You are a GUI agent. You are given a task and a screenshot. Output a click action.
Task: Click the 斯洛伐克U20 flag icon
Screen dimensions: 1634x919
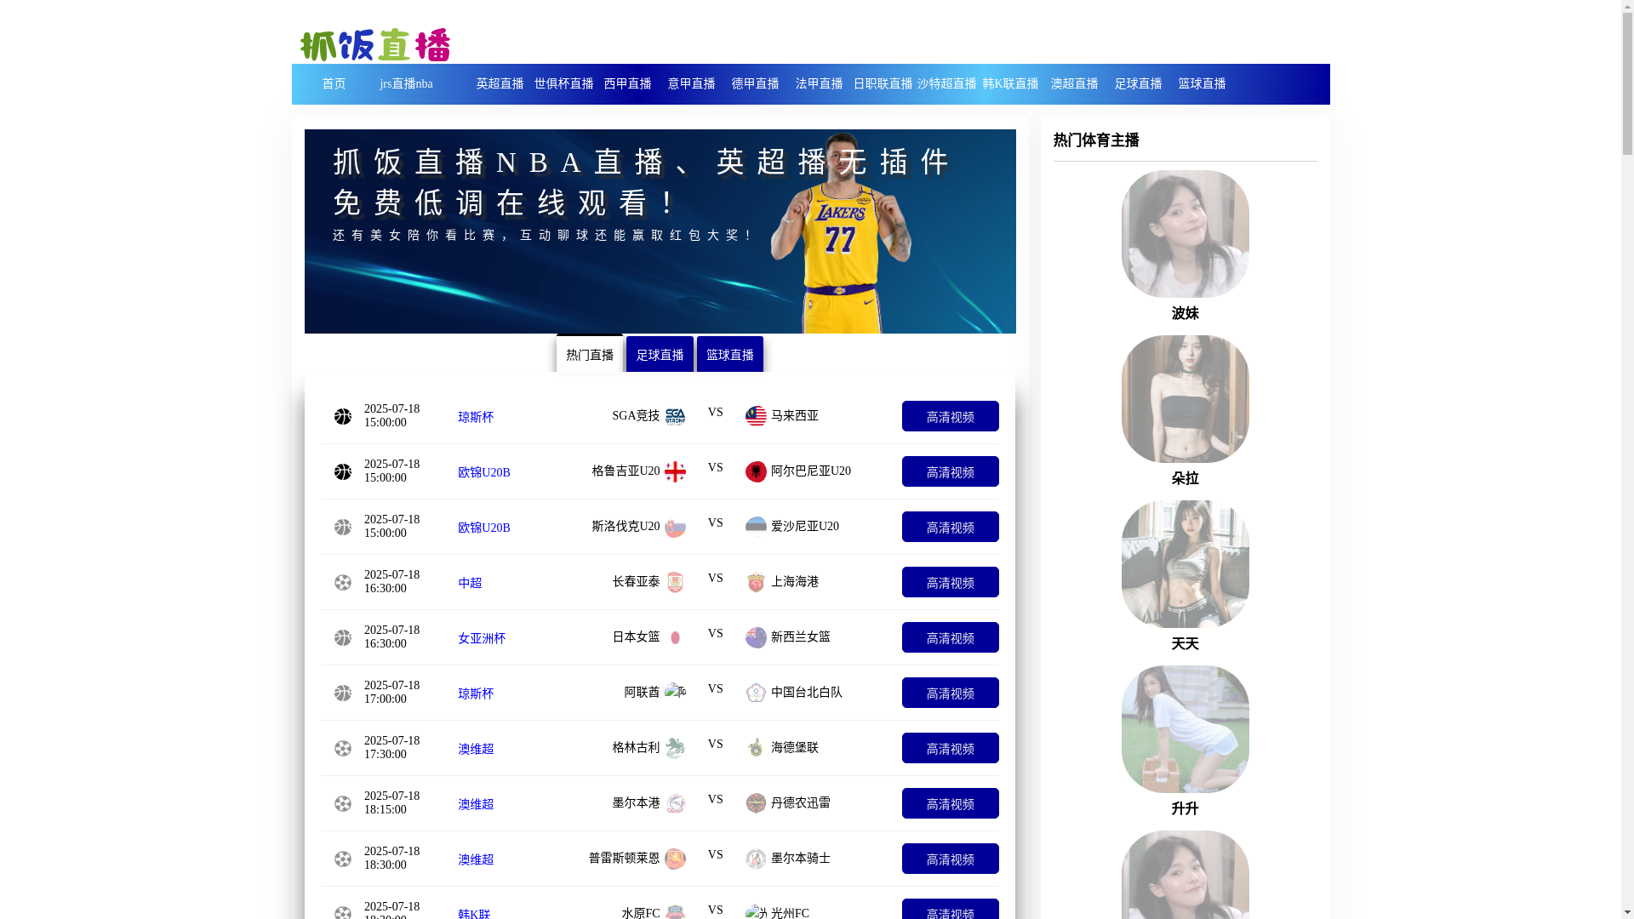click(675, 527)
